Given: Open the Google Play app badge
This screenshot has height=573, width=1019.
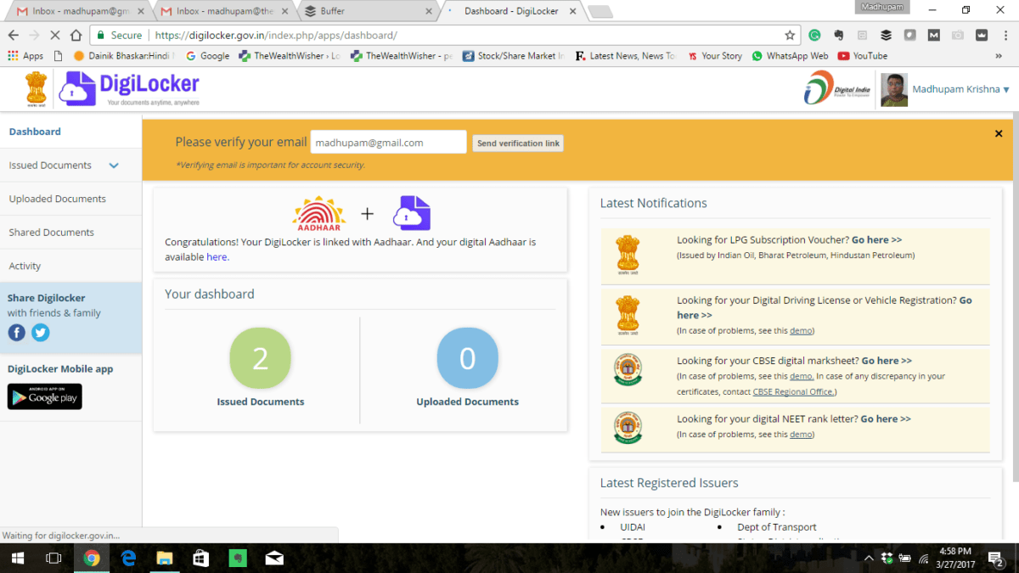Looking at the screenshot, I should [x=45, y=396].
